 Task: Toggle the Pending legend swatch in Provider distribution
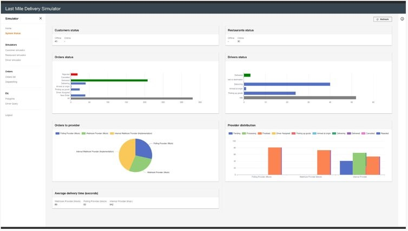point(231,133)
